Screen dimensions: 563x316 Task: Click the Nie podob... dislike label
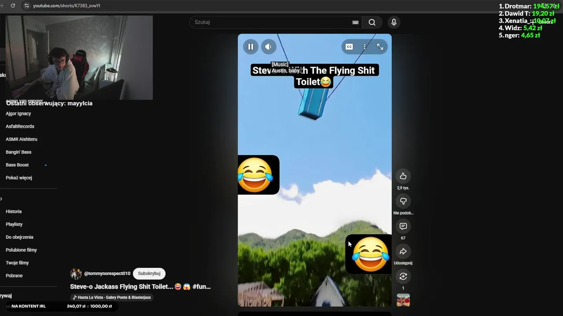coord(403,213)
